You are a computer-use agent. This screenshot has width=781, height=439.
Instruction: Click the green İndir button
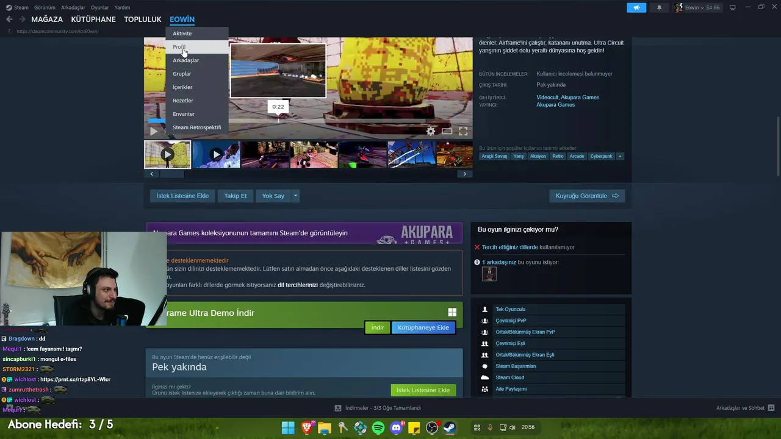coord(378,327)
